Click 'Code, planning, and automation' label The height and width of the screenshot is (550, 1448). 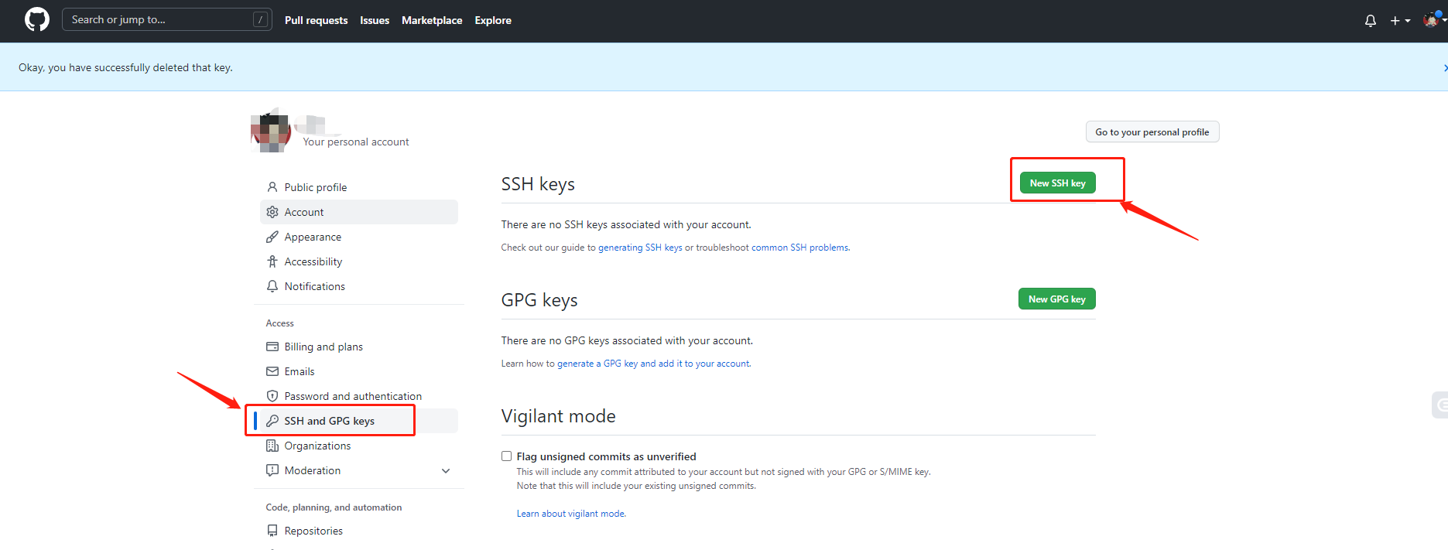pos(334,507)
